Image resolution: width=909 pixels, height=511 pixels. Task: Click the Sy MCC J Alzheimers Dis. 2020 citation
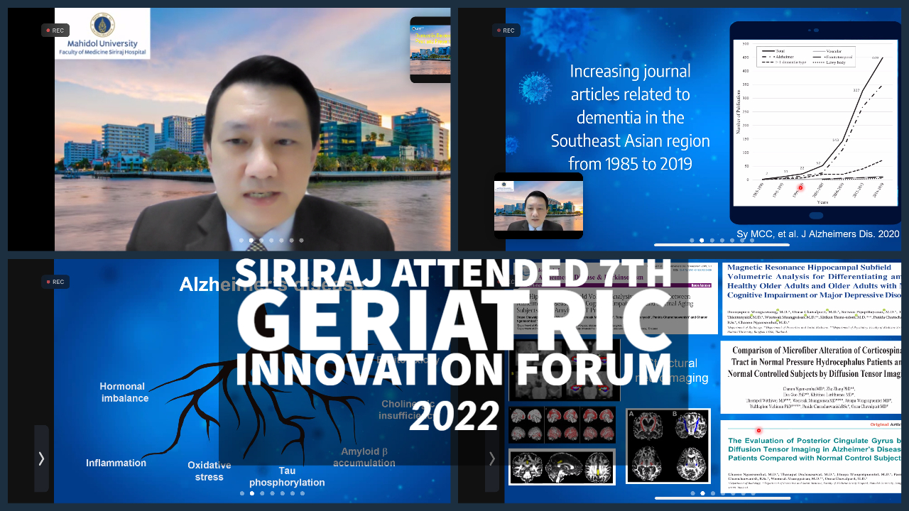coord(817,233)
